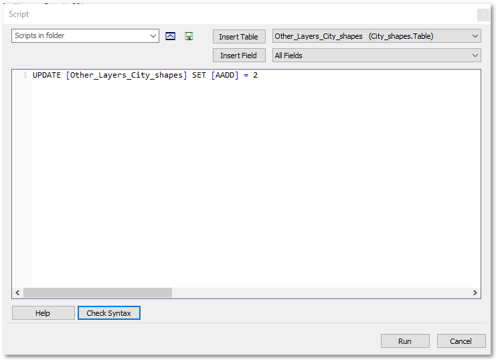The width and height of the screenshot is (498, 362).
Task: Open the All Fields dropdown
Action: click(x=377, y=56)
